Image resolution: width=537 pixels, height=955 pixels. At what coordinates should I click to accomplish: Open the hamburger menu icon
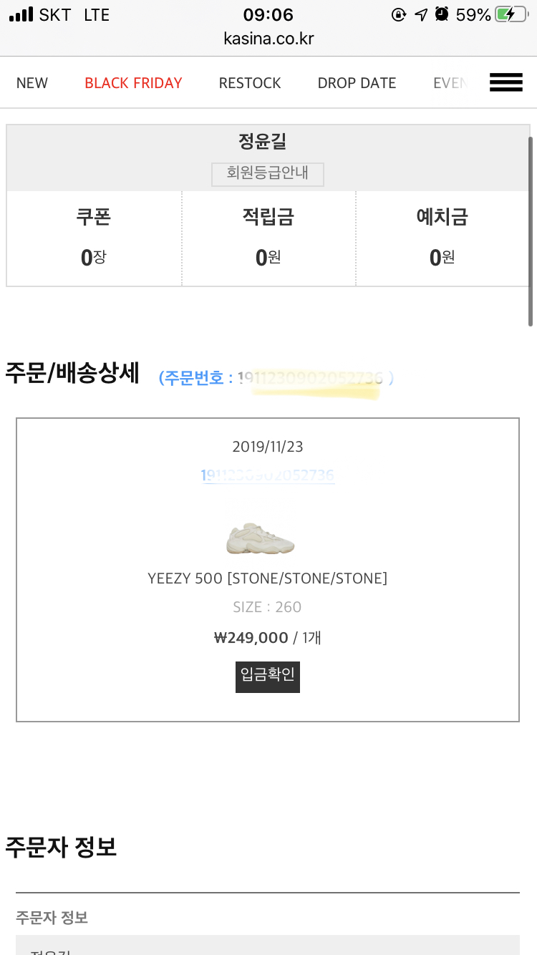[505, 83]
